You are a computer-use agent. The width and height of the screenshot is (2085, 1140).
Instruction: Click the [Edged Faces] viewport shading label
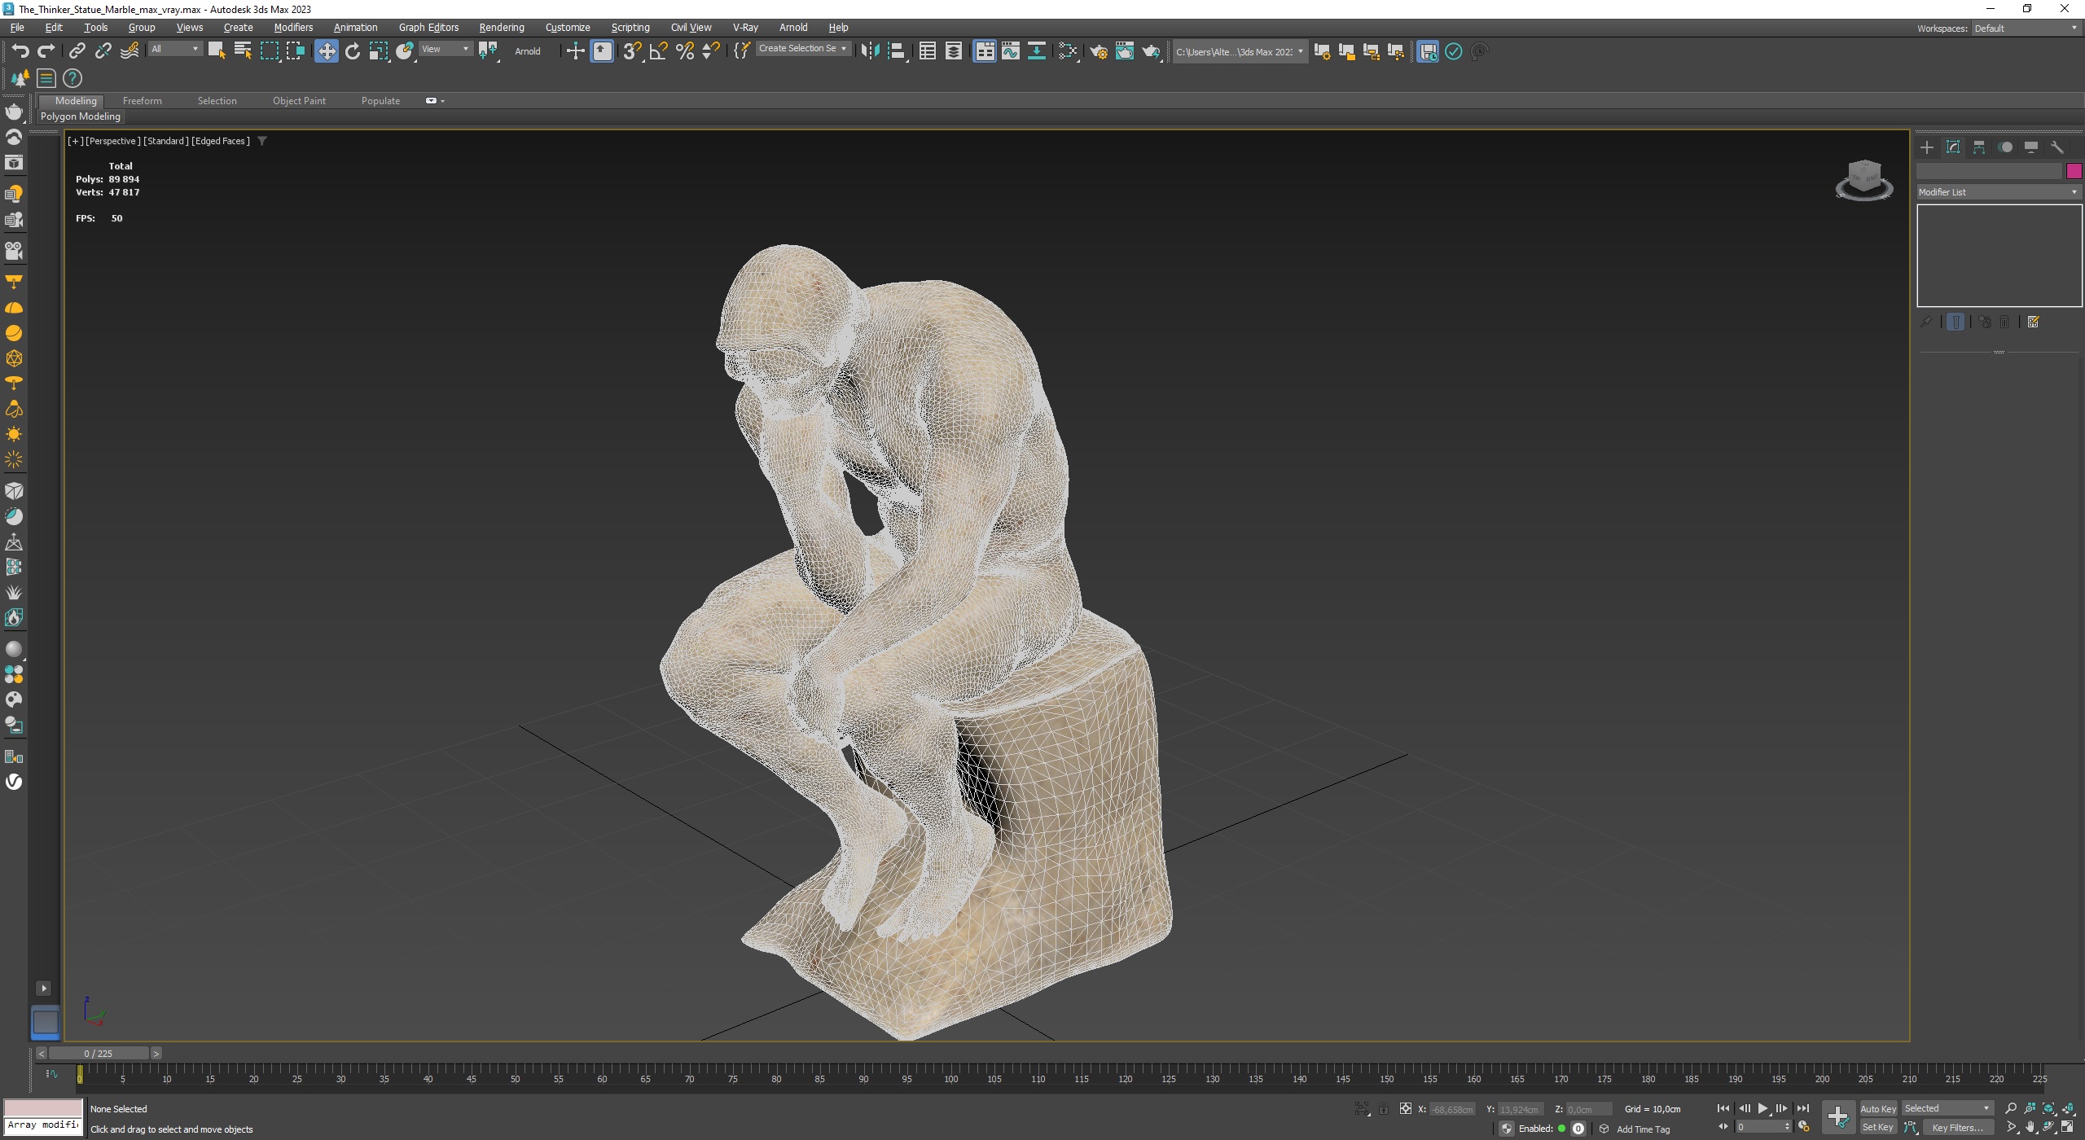pos(221,141)
